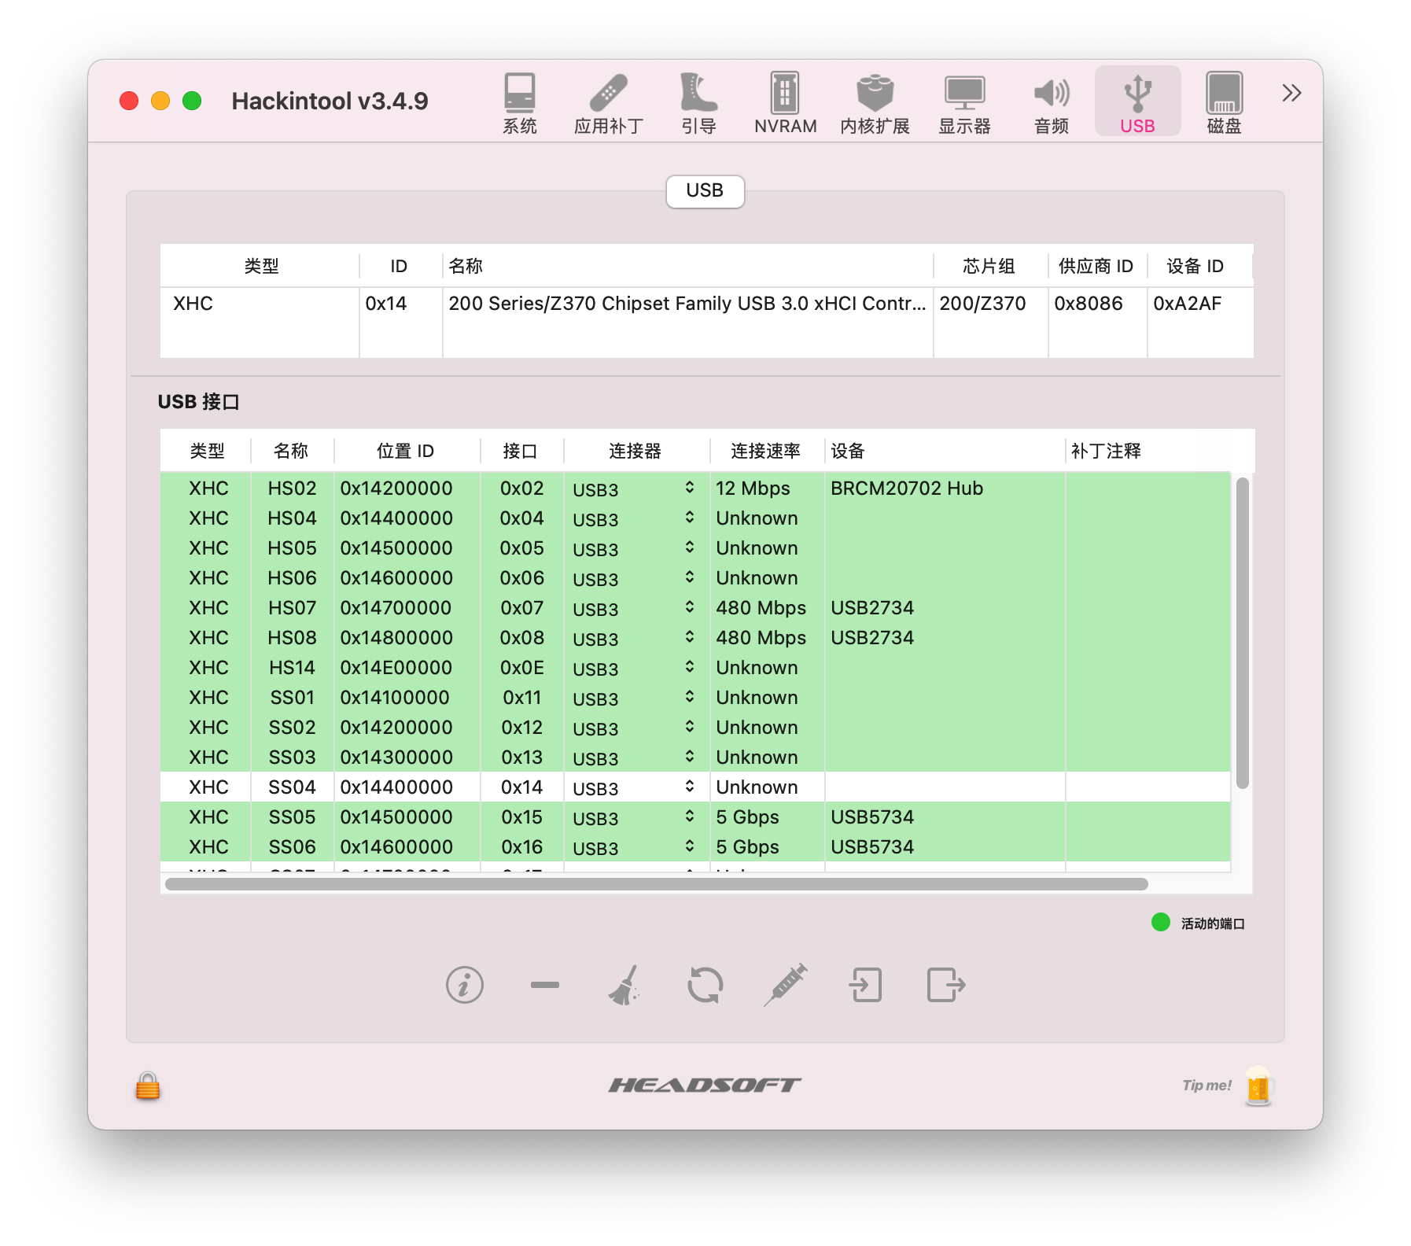Open the 音频 (Audio) toolbar section
Viewport: 1411px width, 1246px height.
coord(1051,102)
